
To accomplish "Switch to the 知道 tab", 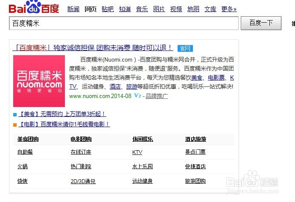I will coord(125,9).
